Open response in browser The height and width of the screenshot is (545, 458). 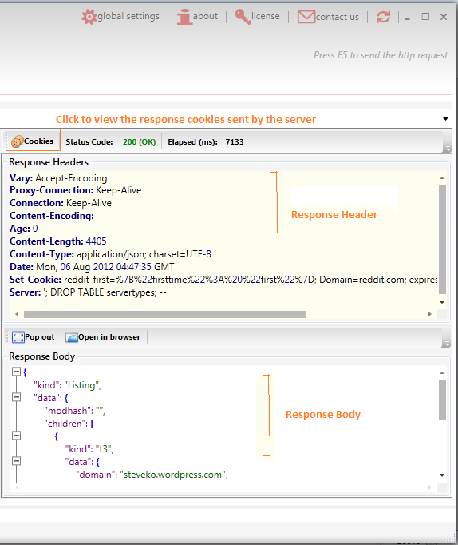pos(103,337)
